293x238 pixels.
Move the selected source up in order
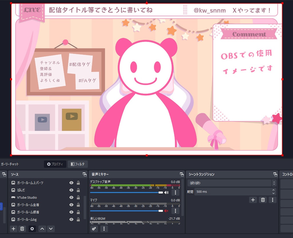coord(42,229)
